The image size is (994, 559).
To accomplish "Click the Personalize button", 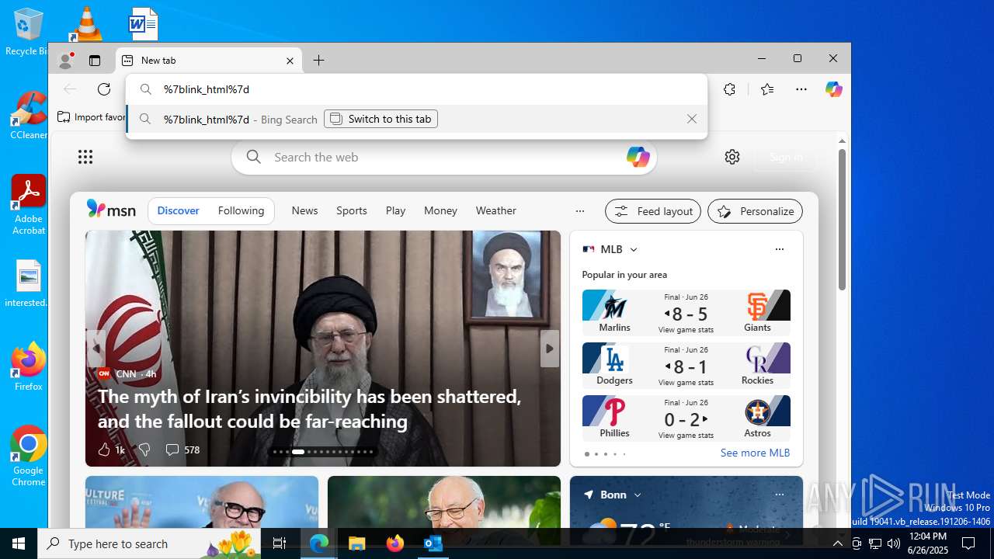I will click(x=755, y=211).
